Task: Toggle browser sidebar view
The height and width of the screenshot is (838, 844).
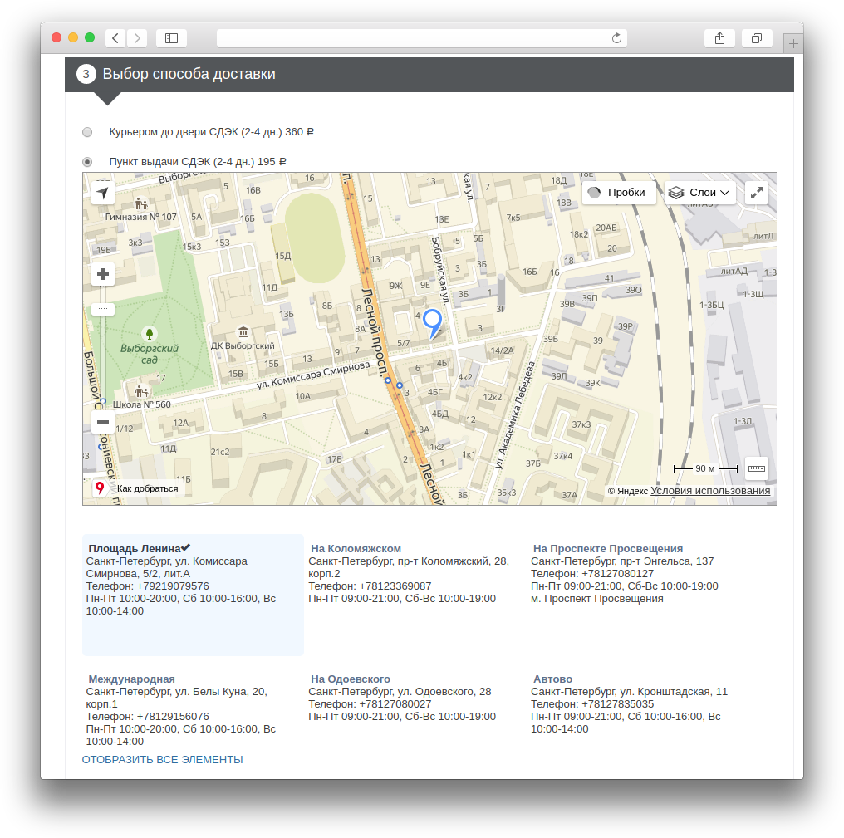Action: [171, 38]
